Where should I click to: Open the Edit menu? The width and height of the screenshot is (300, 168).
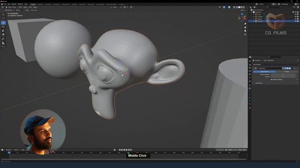point(9,4)
